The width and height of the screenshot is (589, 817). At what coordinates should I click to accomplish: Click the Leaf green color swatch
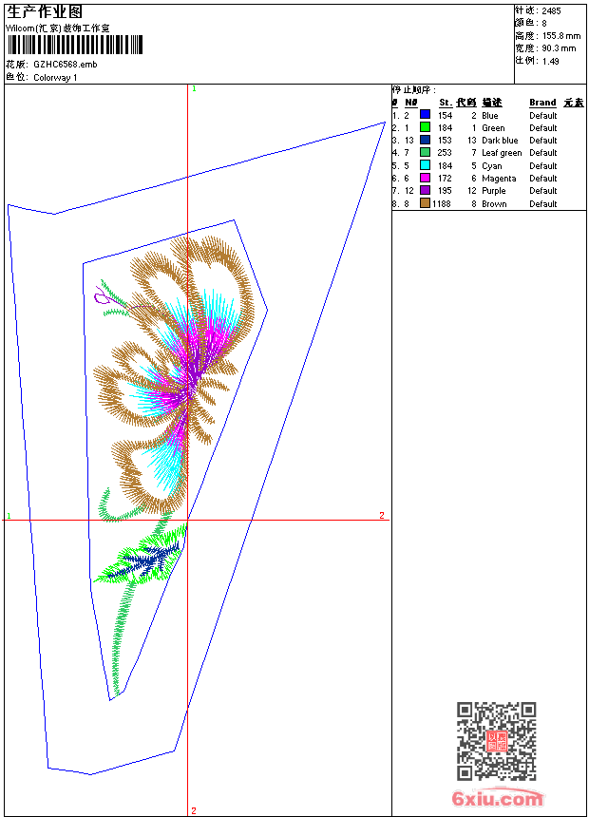(x=425, y=152)
